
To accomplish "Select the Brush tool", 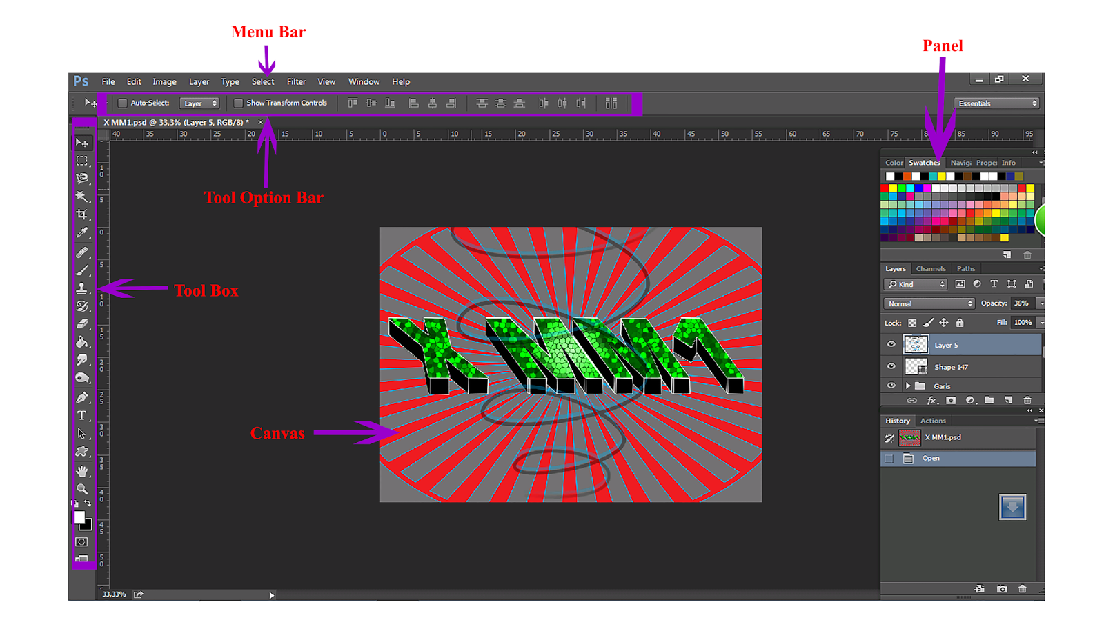I will pyautogui.click(x=82, y=270).
